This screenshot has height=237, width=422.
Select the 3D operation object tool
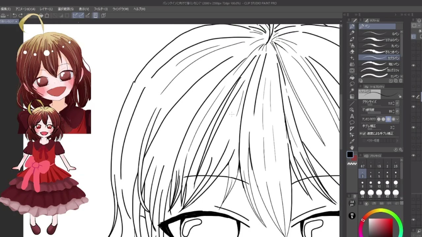coord(352,109)
